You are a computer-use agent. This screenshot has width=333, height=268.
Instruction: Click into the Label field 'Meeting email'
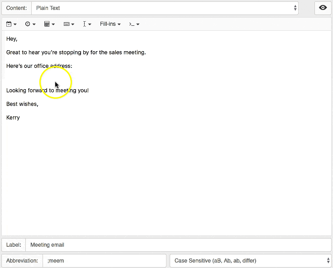tap(178, 245)
